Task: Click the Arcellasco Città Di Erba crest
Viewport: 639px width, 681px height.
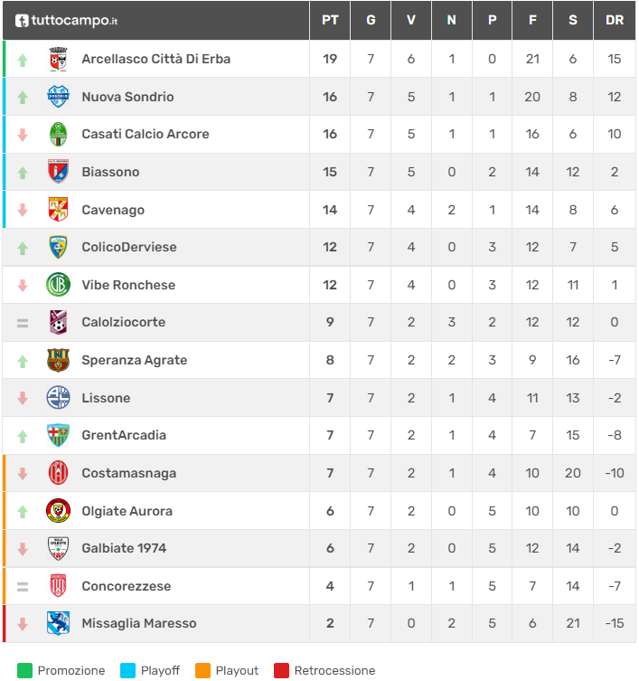Action: [58, 59]
